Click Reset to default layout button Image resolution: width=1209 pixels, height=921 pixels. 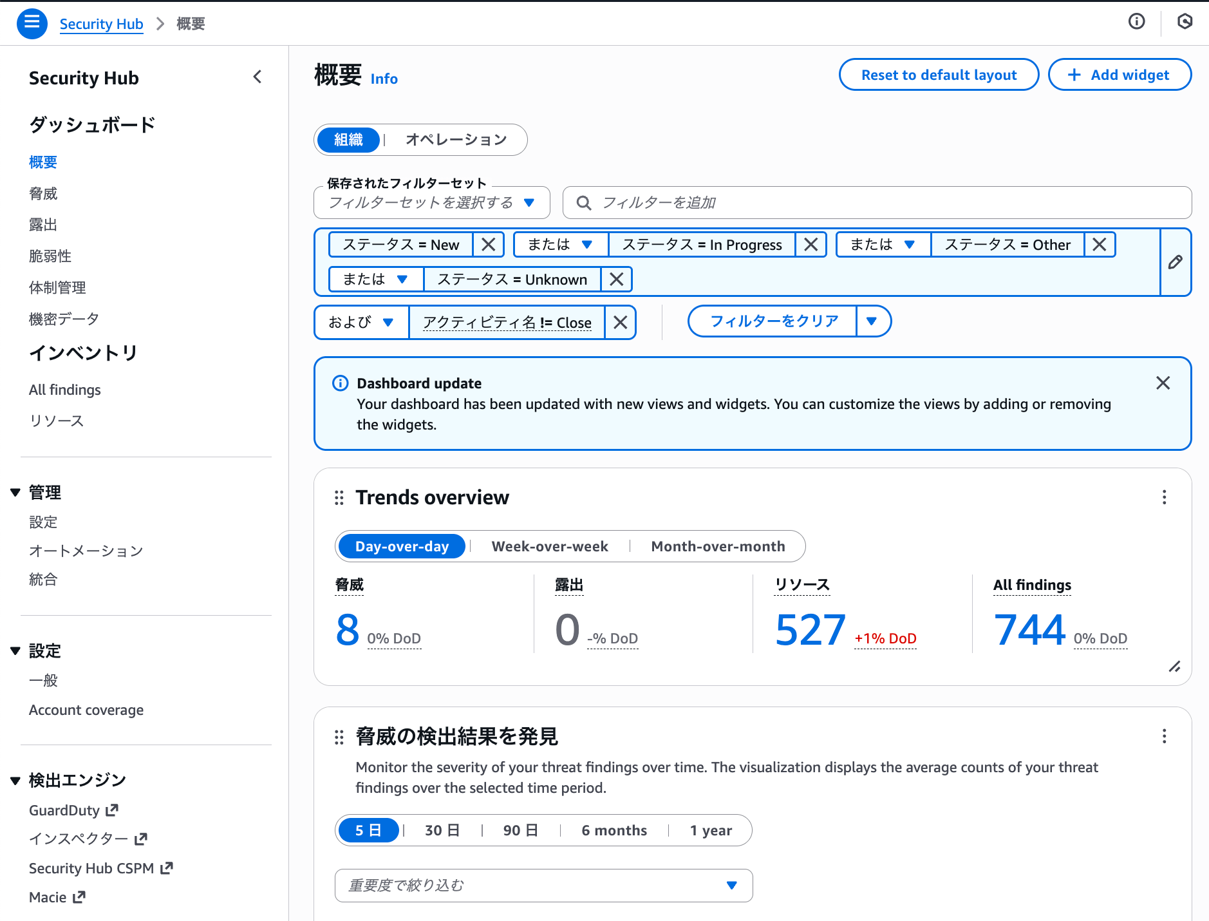point(938,75)
